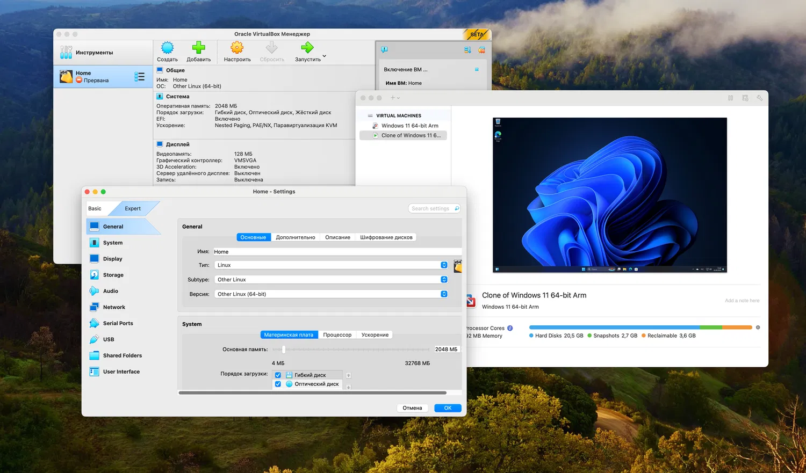Dismiss the Включение ВМ notification
Image resolution: width=806 pixels, height=473 pixels.
point(477,69)
